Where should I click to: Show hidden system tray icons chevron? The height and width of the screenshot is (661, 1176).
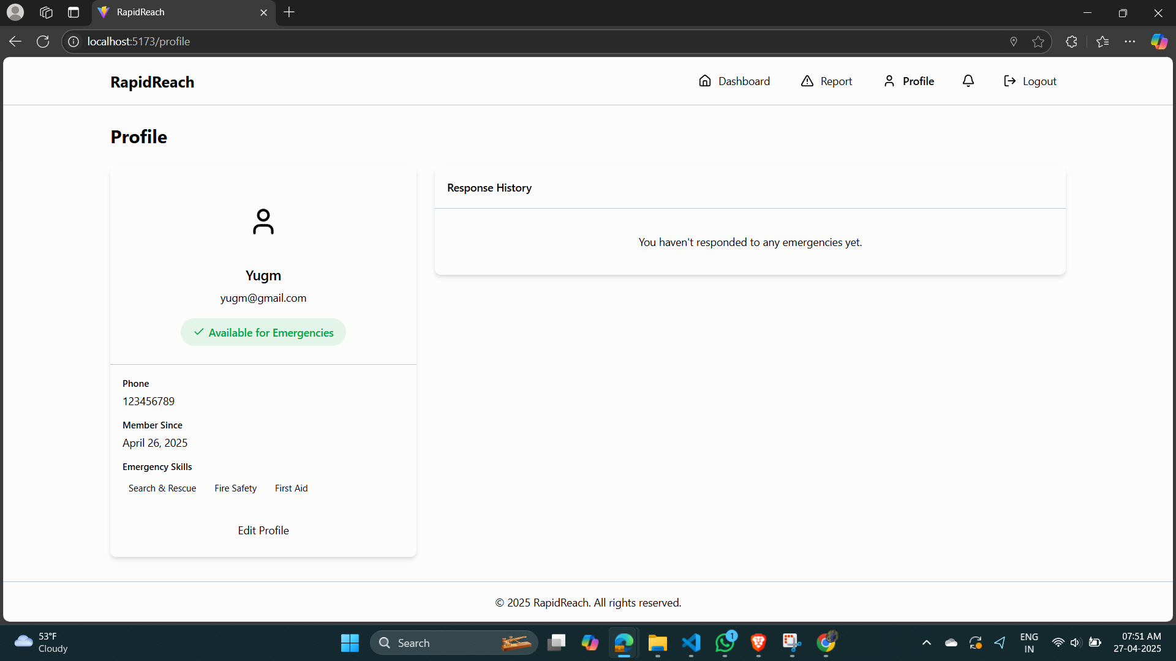(x=926, y=643)
